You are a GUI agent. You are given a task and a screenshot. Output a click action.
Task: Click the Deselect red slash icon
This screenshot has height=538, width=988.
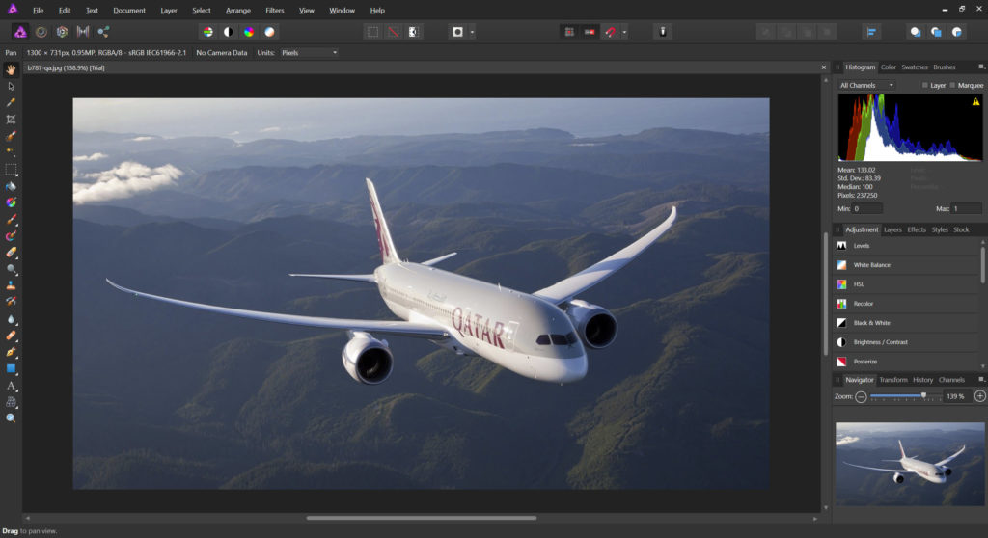[x=394, y=32]
